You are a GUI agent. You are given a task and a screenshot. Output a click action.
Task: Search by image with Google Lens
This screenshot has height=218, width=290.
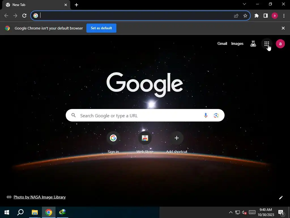[x=216, y=116]
